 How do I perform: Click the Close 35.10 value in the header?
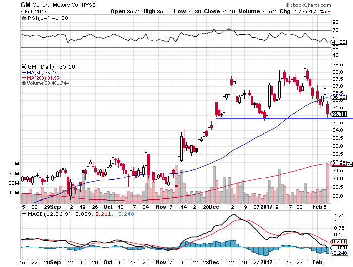[219, 11]
